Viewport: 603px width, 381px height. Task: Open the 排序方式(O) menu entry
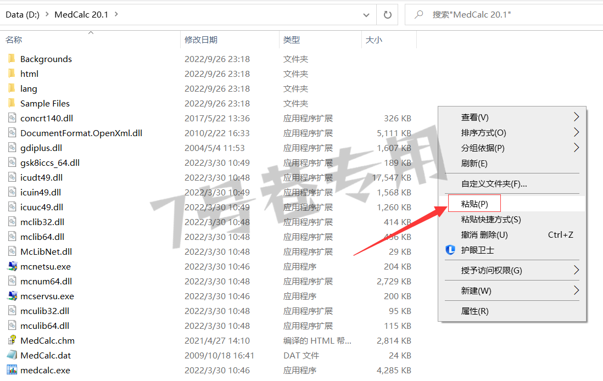[512, 133]
